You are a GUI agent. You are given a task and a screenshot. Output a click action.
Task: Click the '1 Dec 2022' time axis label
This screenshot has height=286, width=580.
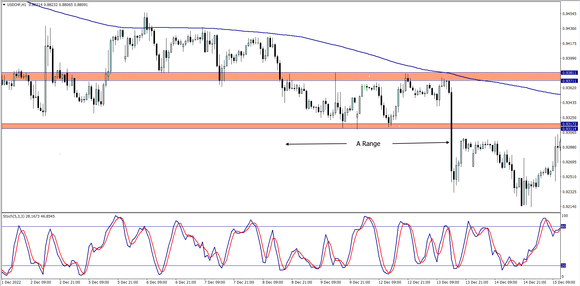click(11, 282)
